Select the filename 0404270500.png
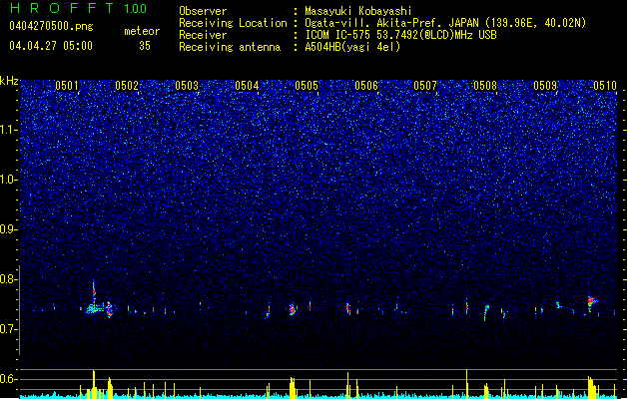 (x=51, y=26)
